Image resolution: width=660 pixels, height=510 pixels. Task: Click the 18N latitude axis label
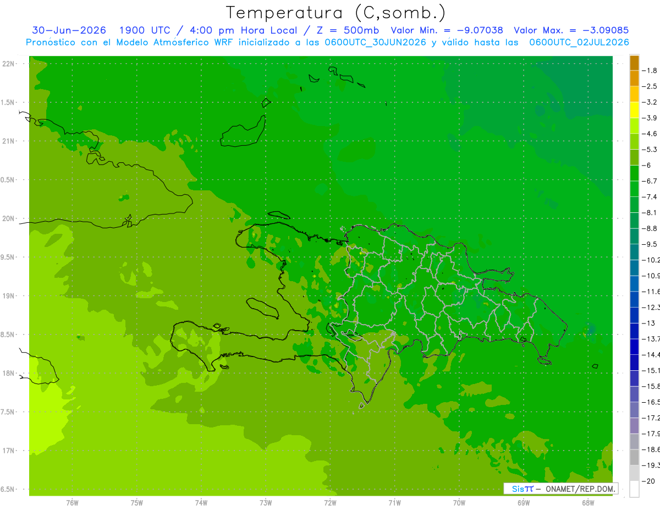tap(9, 374)
